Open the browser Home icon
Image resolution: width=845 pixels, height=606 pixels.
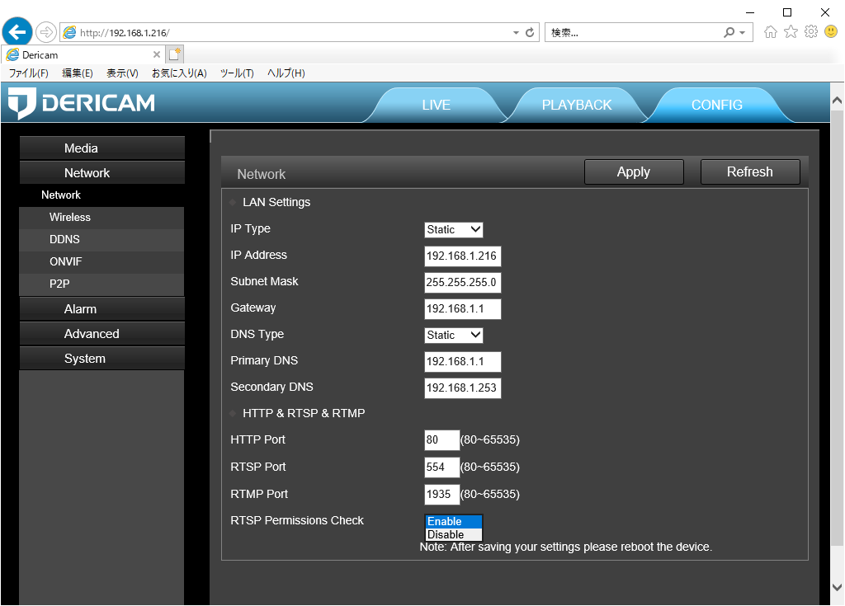point(771,32)
